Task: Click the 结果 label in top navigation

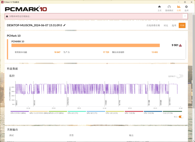Action: 179,10
